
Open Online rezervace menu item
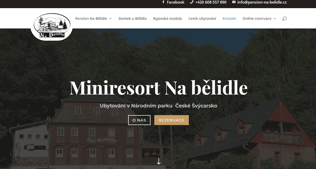coord(257,19)
